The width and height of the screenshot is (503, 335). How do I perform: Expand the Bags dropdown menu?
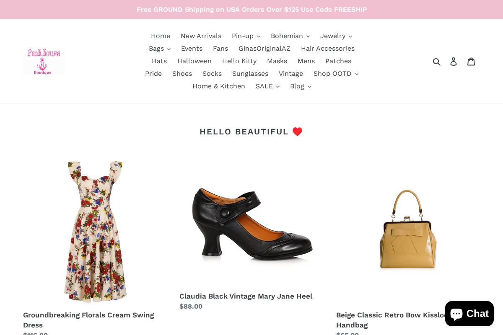(x=160, y=49)
